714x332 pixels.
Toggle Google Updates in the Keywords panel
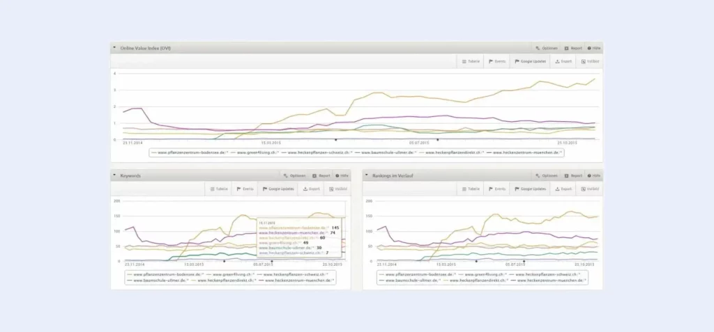click(x=278, y=189)
